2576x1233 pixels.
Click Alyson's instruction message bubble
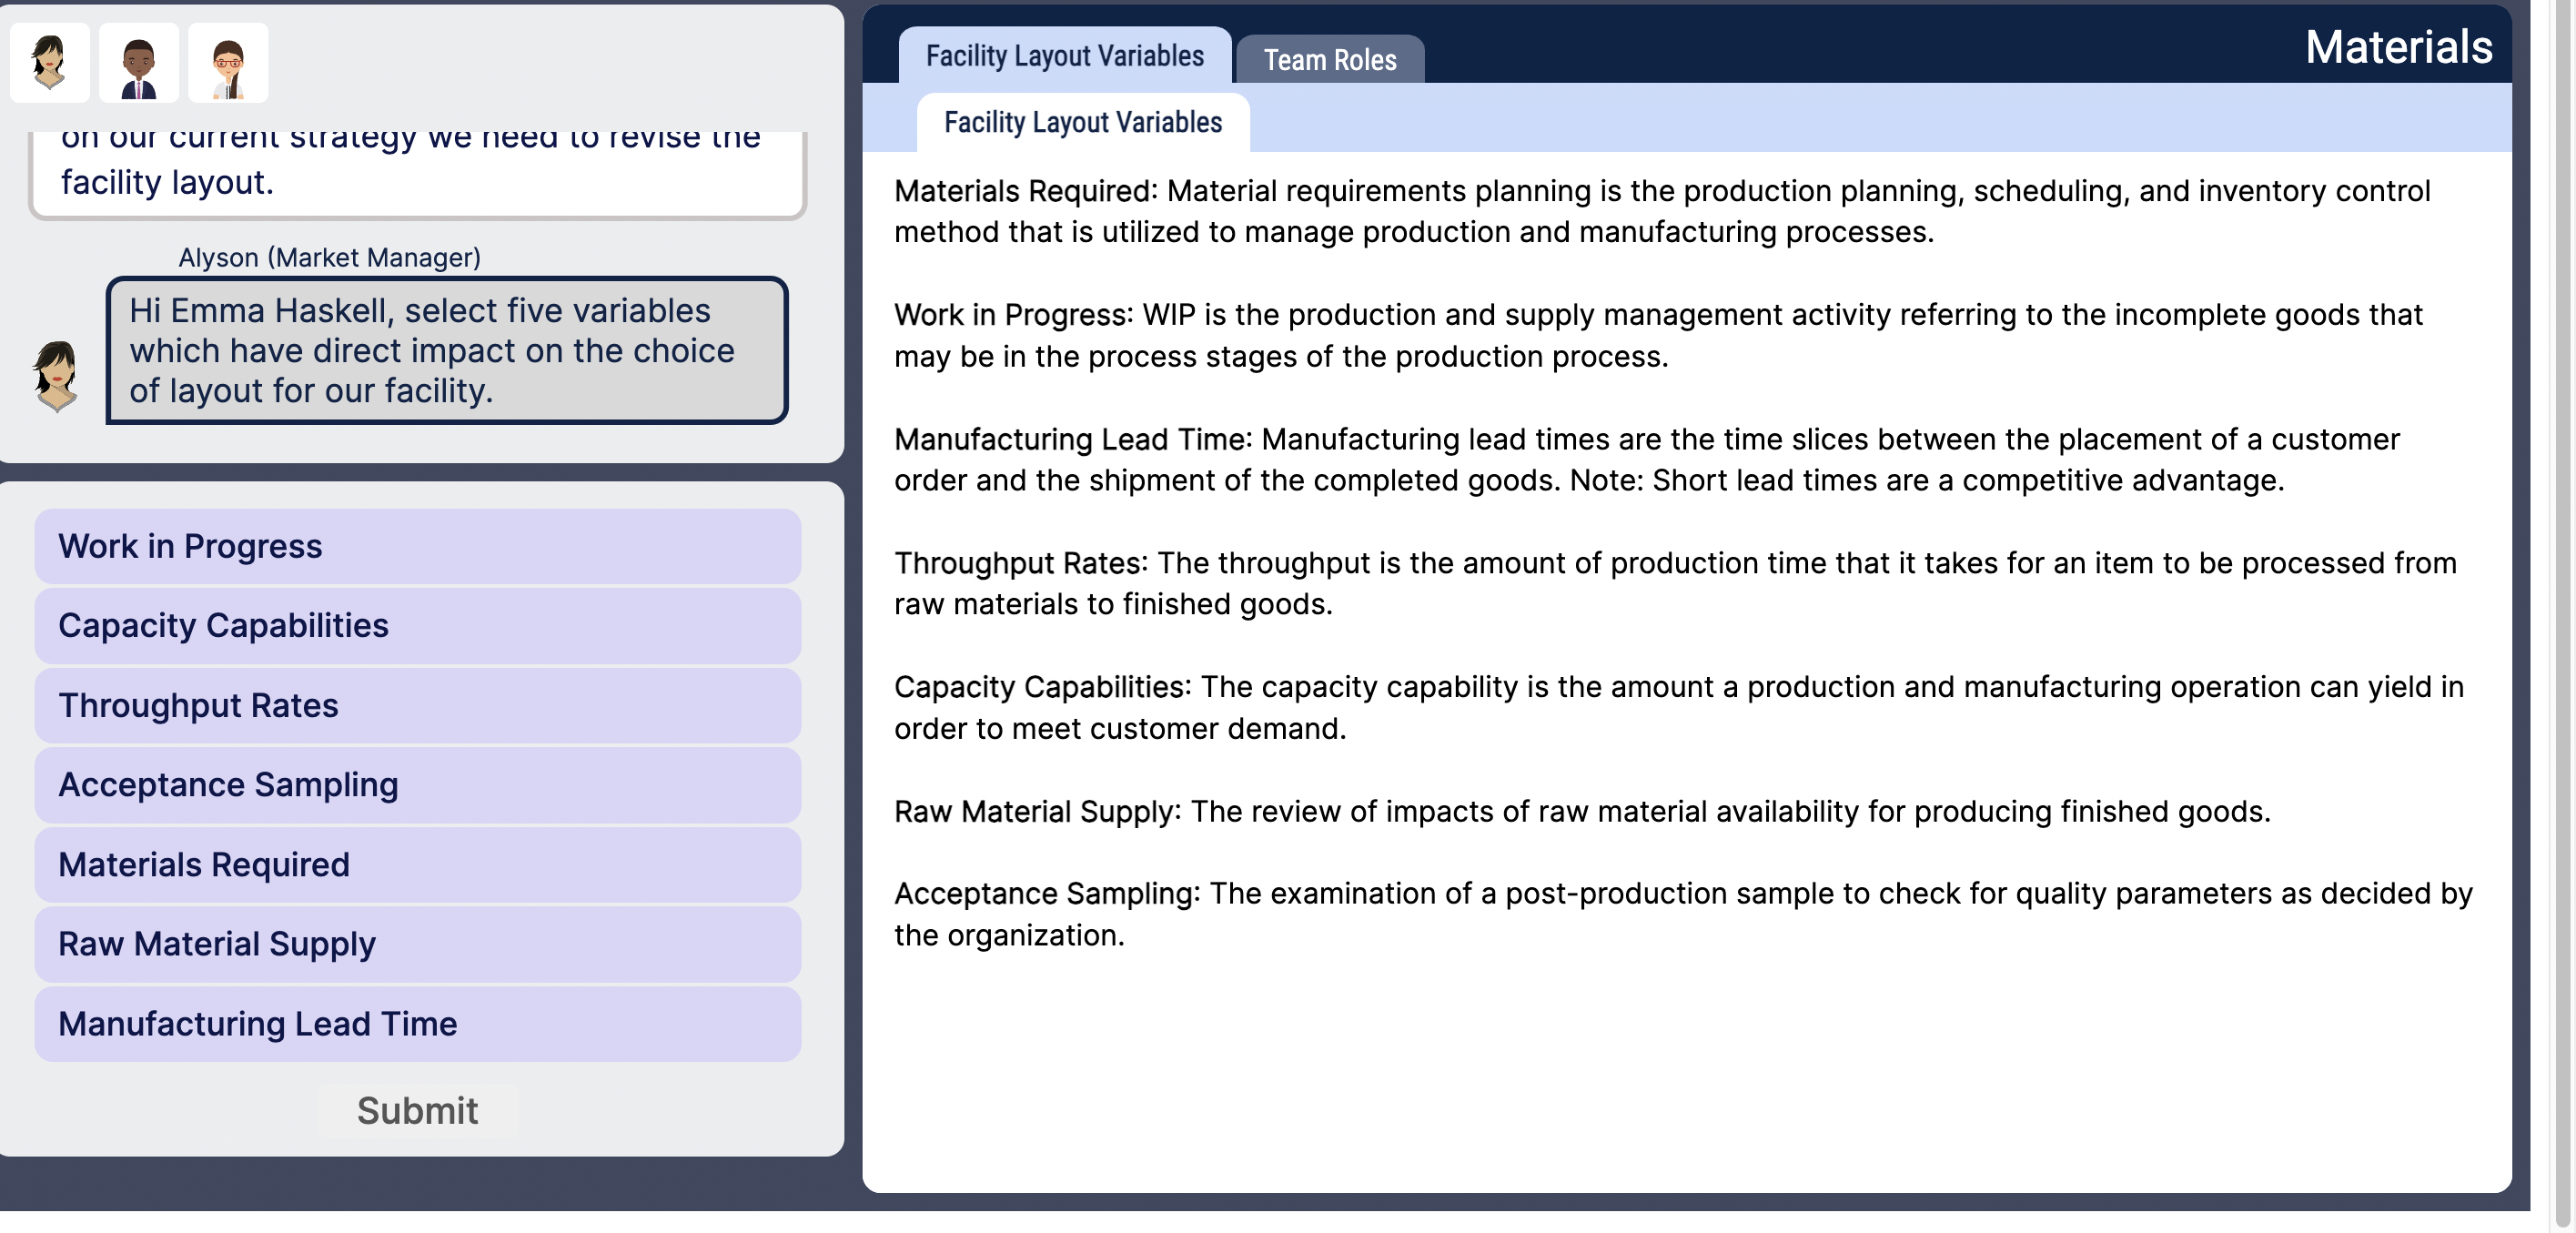[446, 351]
